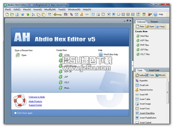Click the Copy toolbar icon
Screen dimensions: 173x127
click(38, 14)
